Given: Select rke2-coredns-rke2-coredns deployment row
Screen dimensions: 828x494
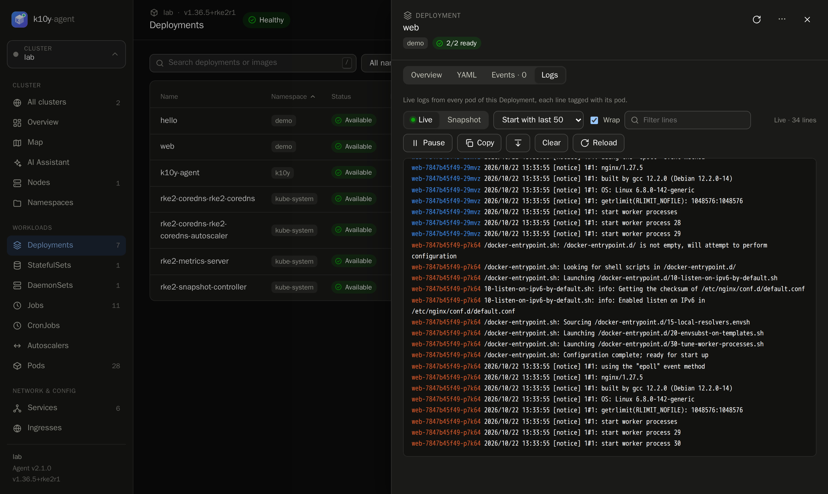Looking at the screenshot, I should [271, 199].
